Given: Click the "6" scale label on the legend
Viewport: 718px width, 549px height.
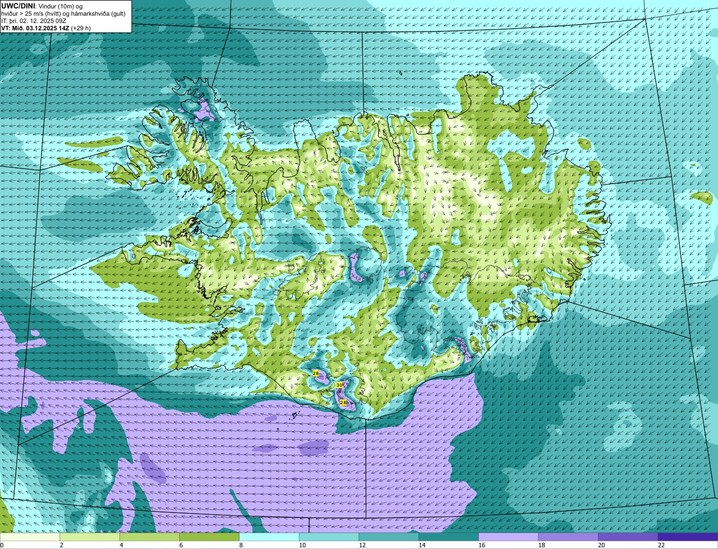Looking at the screenshot, I should coord(181,545).
